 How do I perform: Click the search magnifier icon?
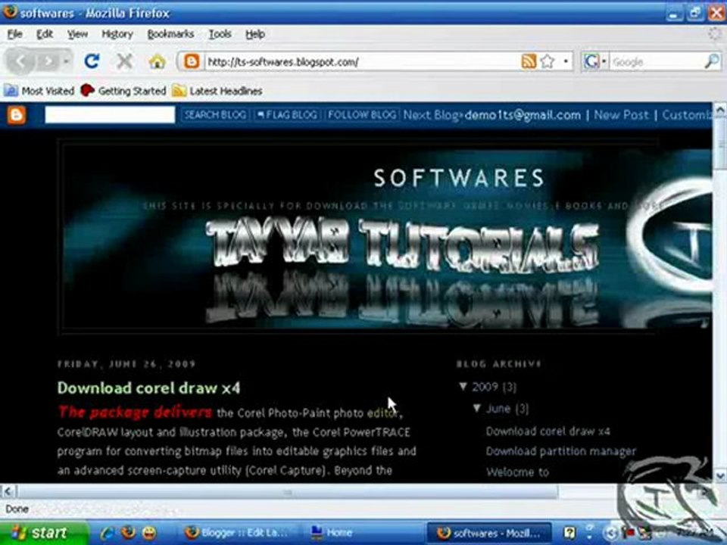pos(712,61)
